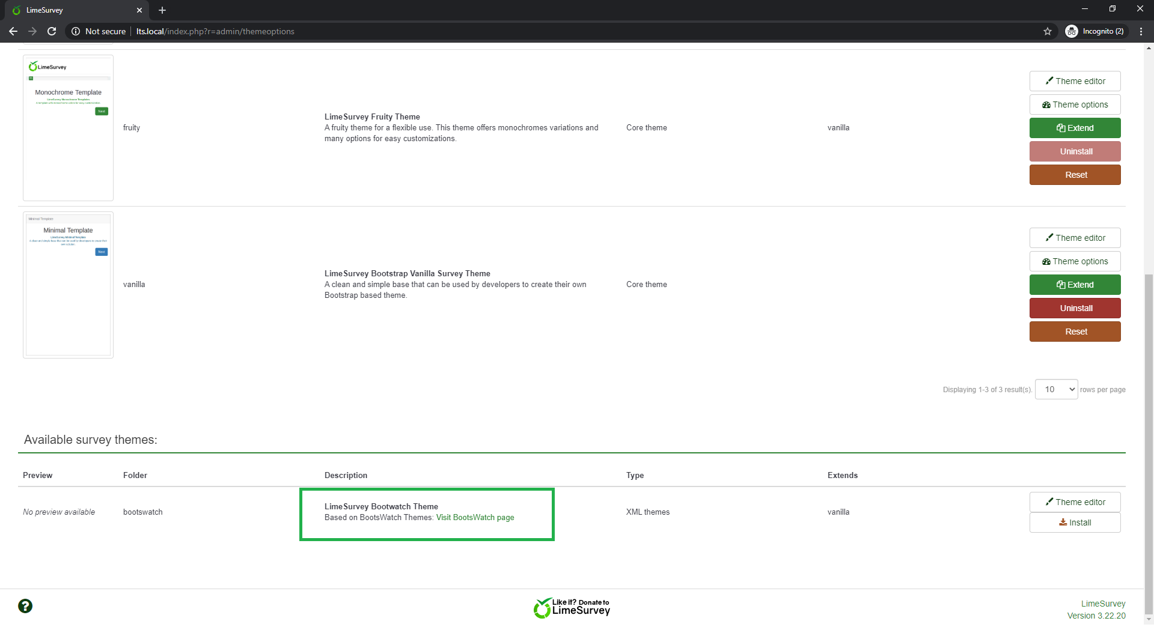1154x633 pixels.
Task: Click the vertical page scrollbar
Action: click(x=1149, y=444)
